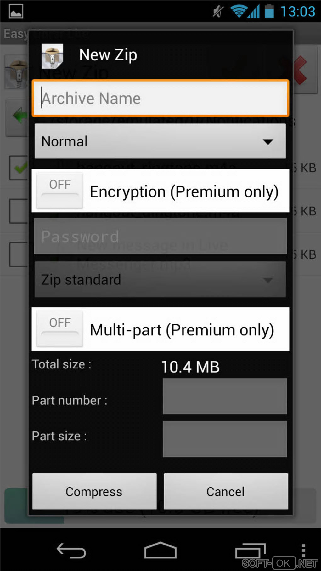The image size is (321, 571).
Task: Click the Password input field
Action: [160, 236]
